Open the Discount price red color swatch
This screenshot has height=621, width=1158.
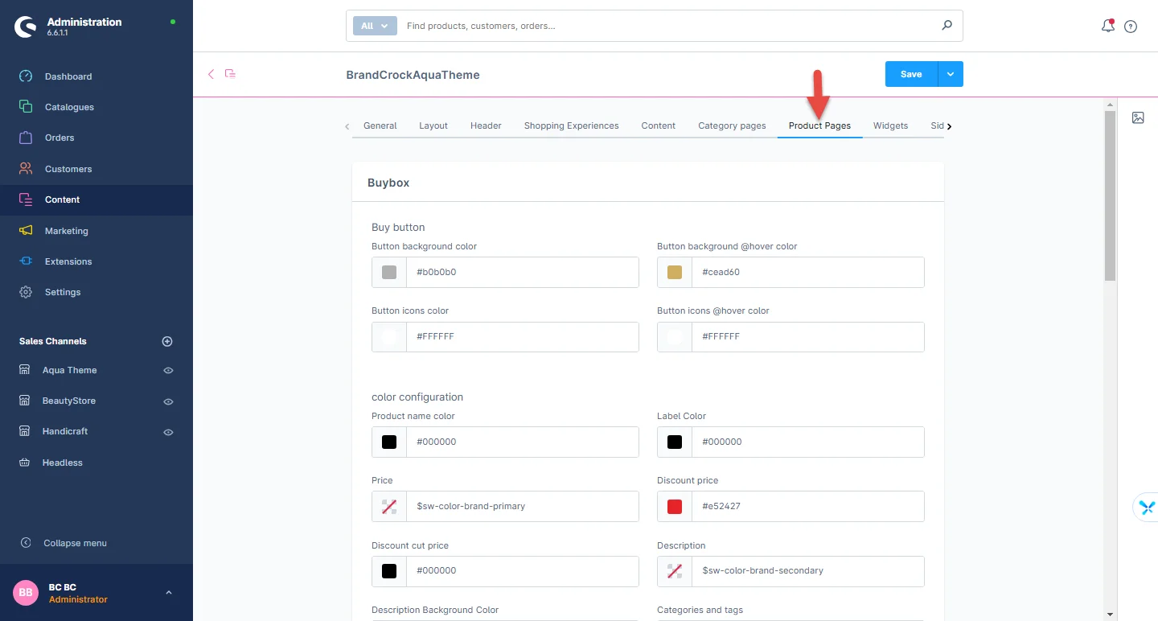coord(675,507)
